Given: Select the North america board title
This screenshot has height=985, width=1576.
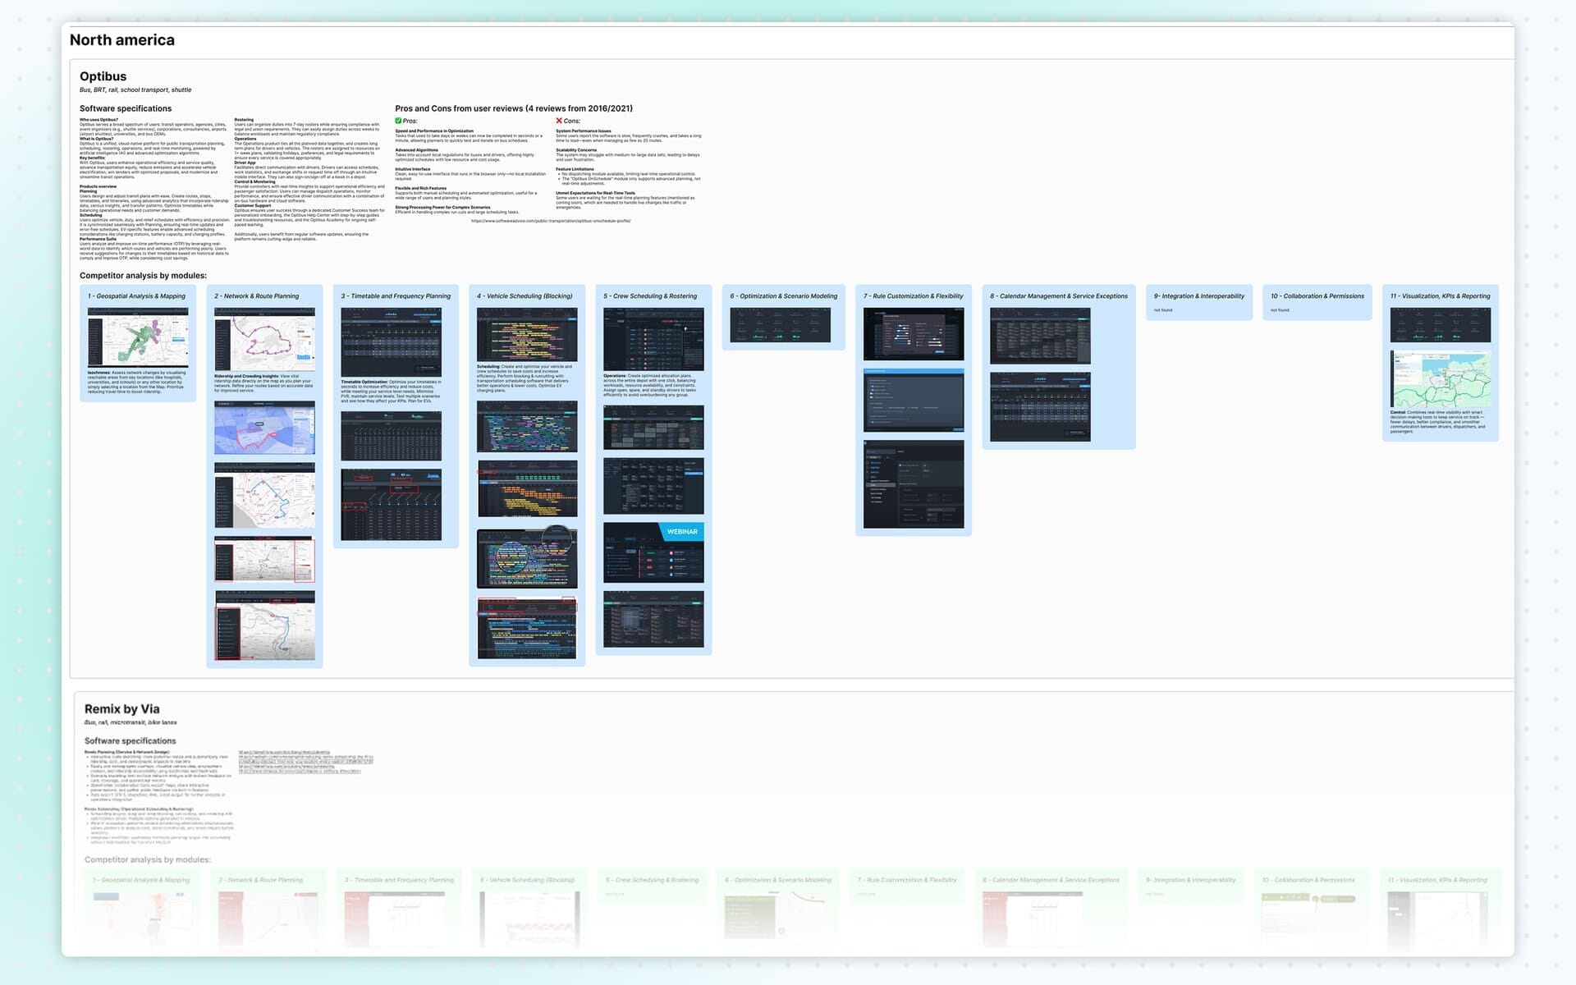Looking at the screenshot, I should pos(122,39).
